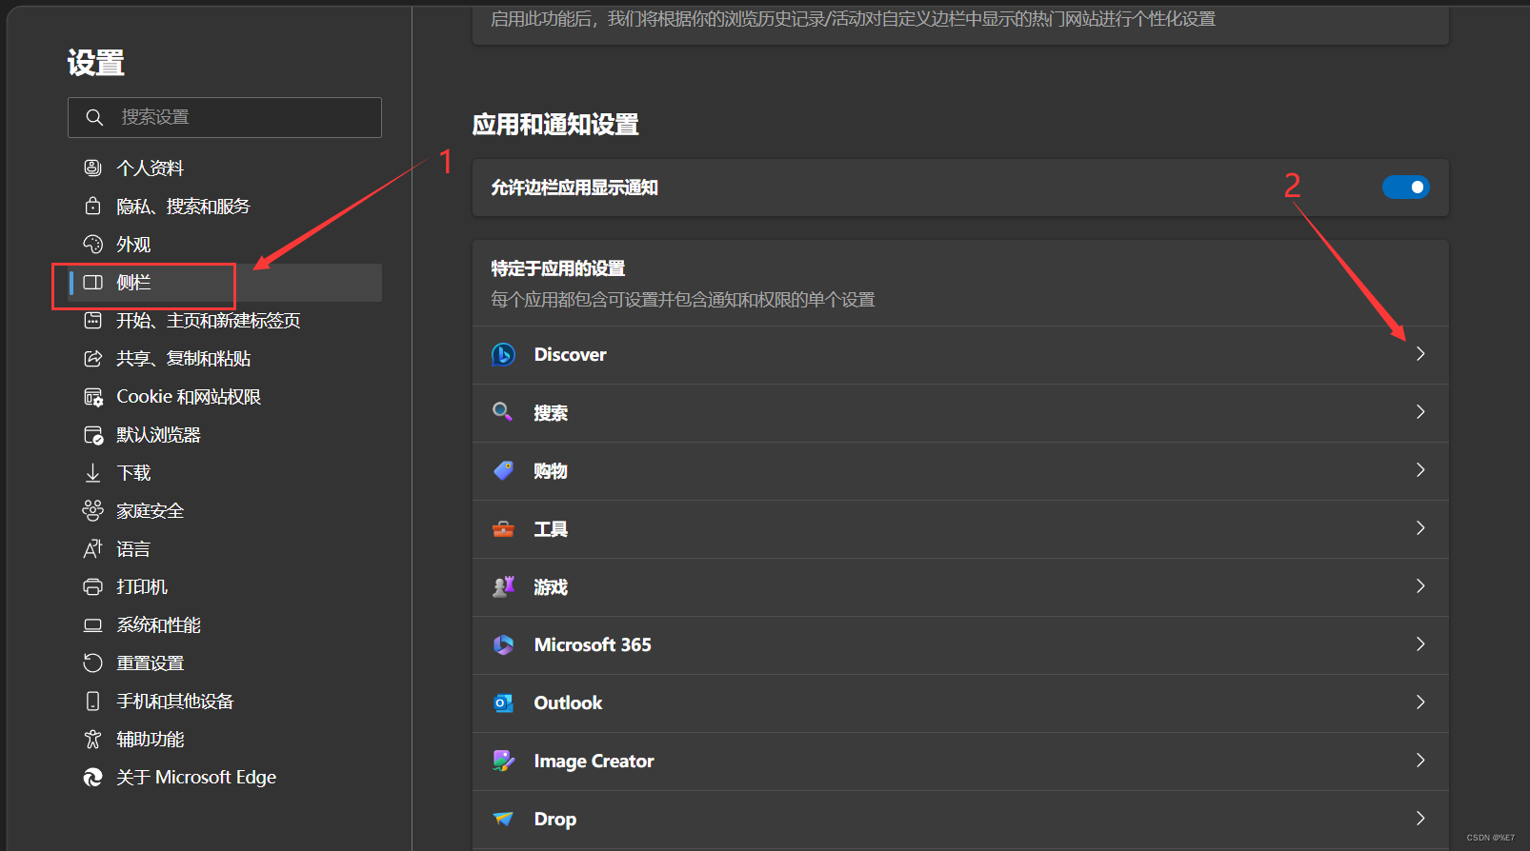Click the 系统和性能 laptop icon

pyautogui.click(x=92, y=625)
